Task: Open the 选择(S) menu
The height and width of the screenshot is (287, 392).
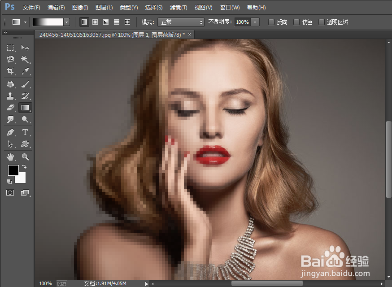Action: tap(154, 8)
